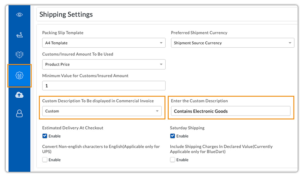303x177 pixels.
Task: Click the Customs/Insured Amount To Be Used label
Action: tap(78, 54)
